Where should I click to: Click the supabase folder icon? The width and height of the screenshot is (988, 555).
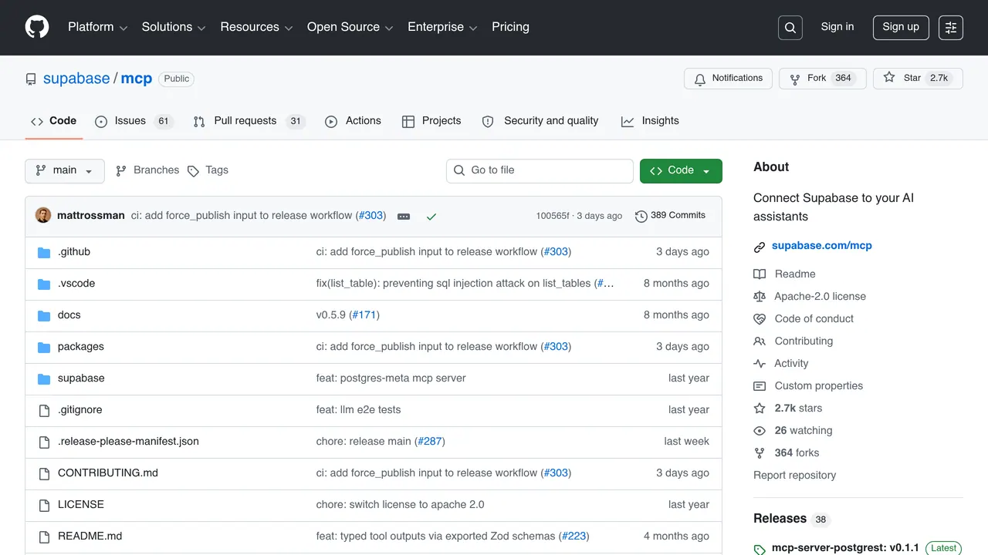pyautogui.click(x=44, y=378)
